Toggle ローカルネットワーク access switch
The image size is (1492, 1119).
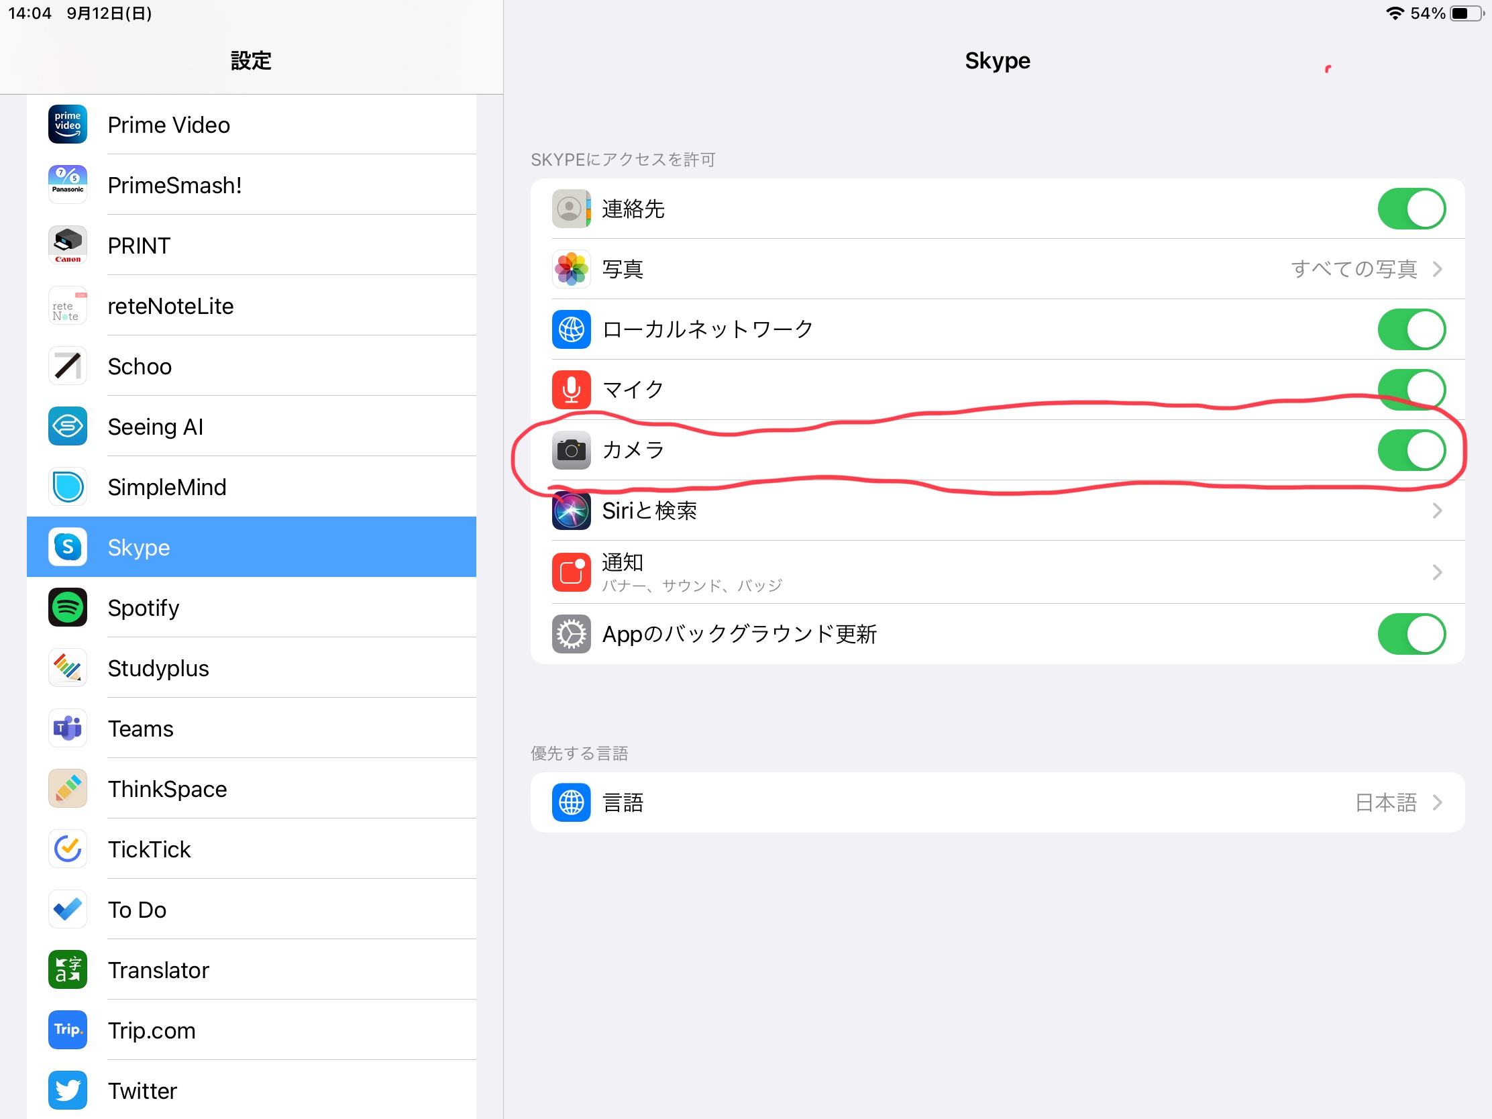pos(1411,329)
